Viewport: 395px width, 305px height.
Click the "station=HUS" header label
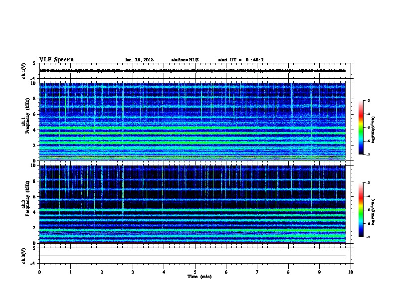tap(185, 60)
